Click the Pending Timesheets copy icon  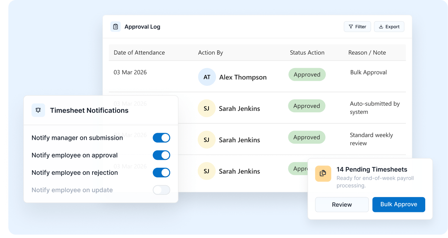pyautogui.click(x=323, y=173)
